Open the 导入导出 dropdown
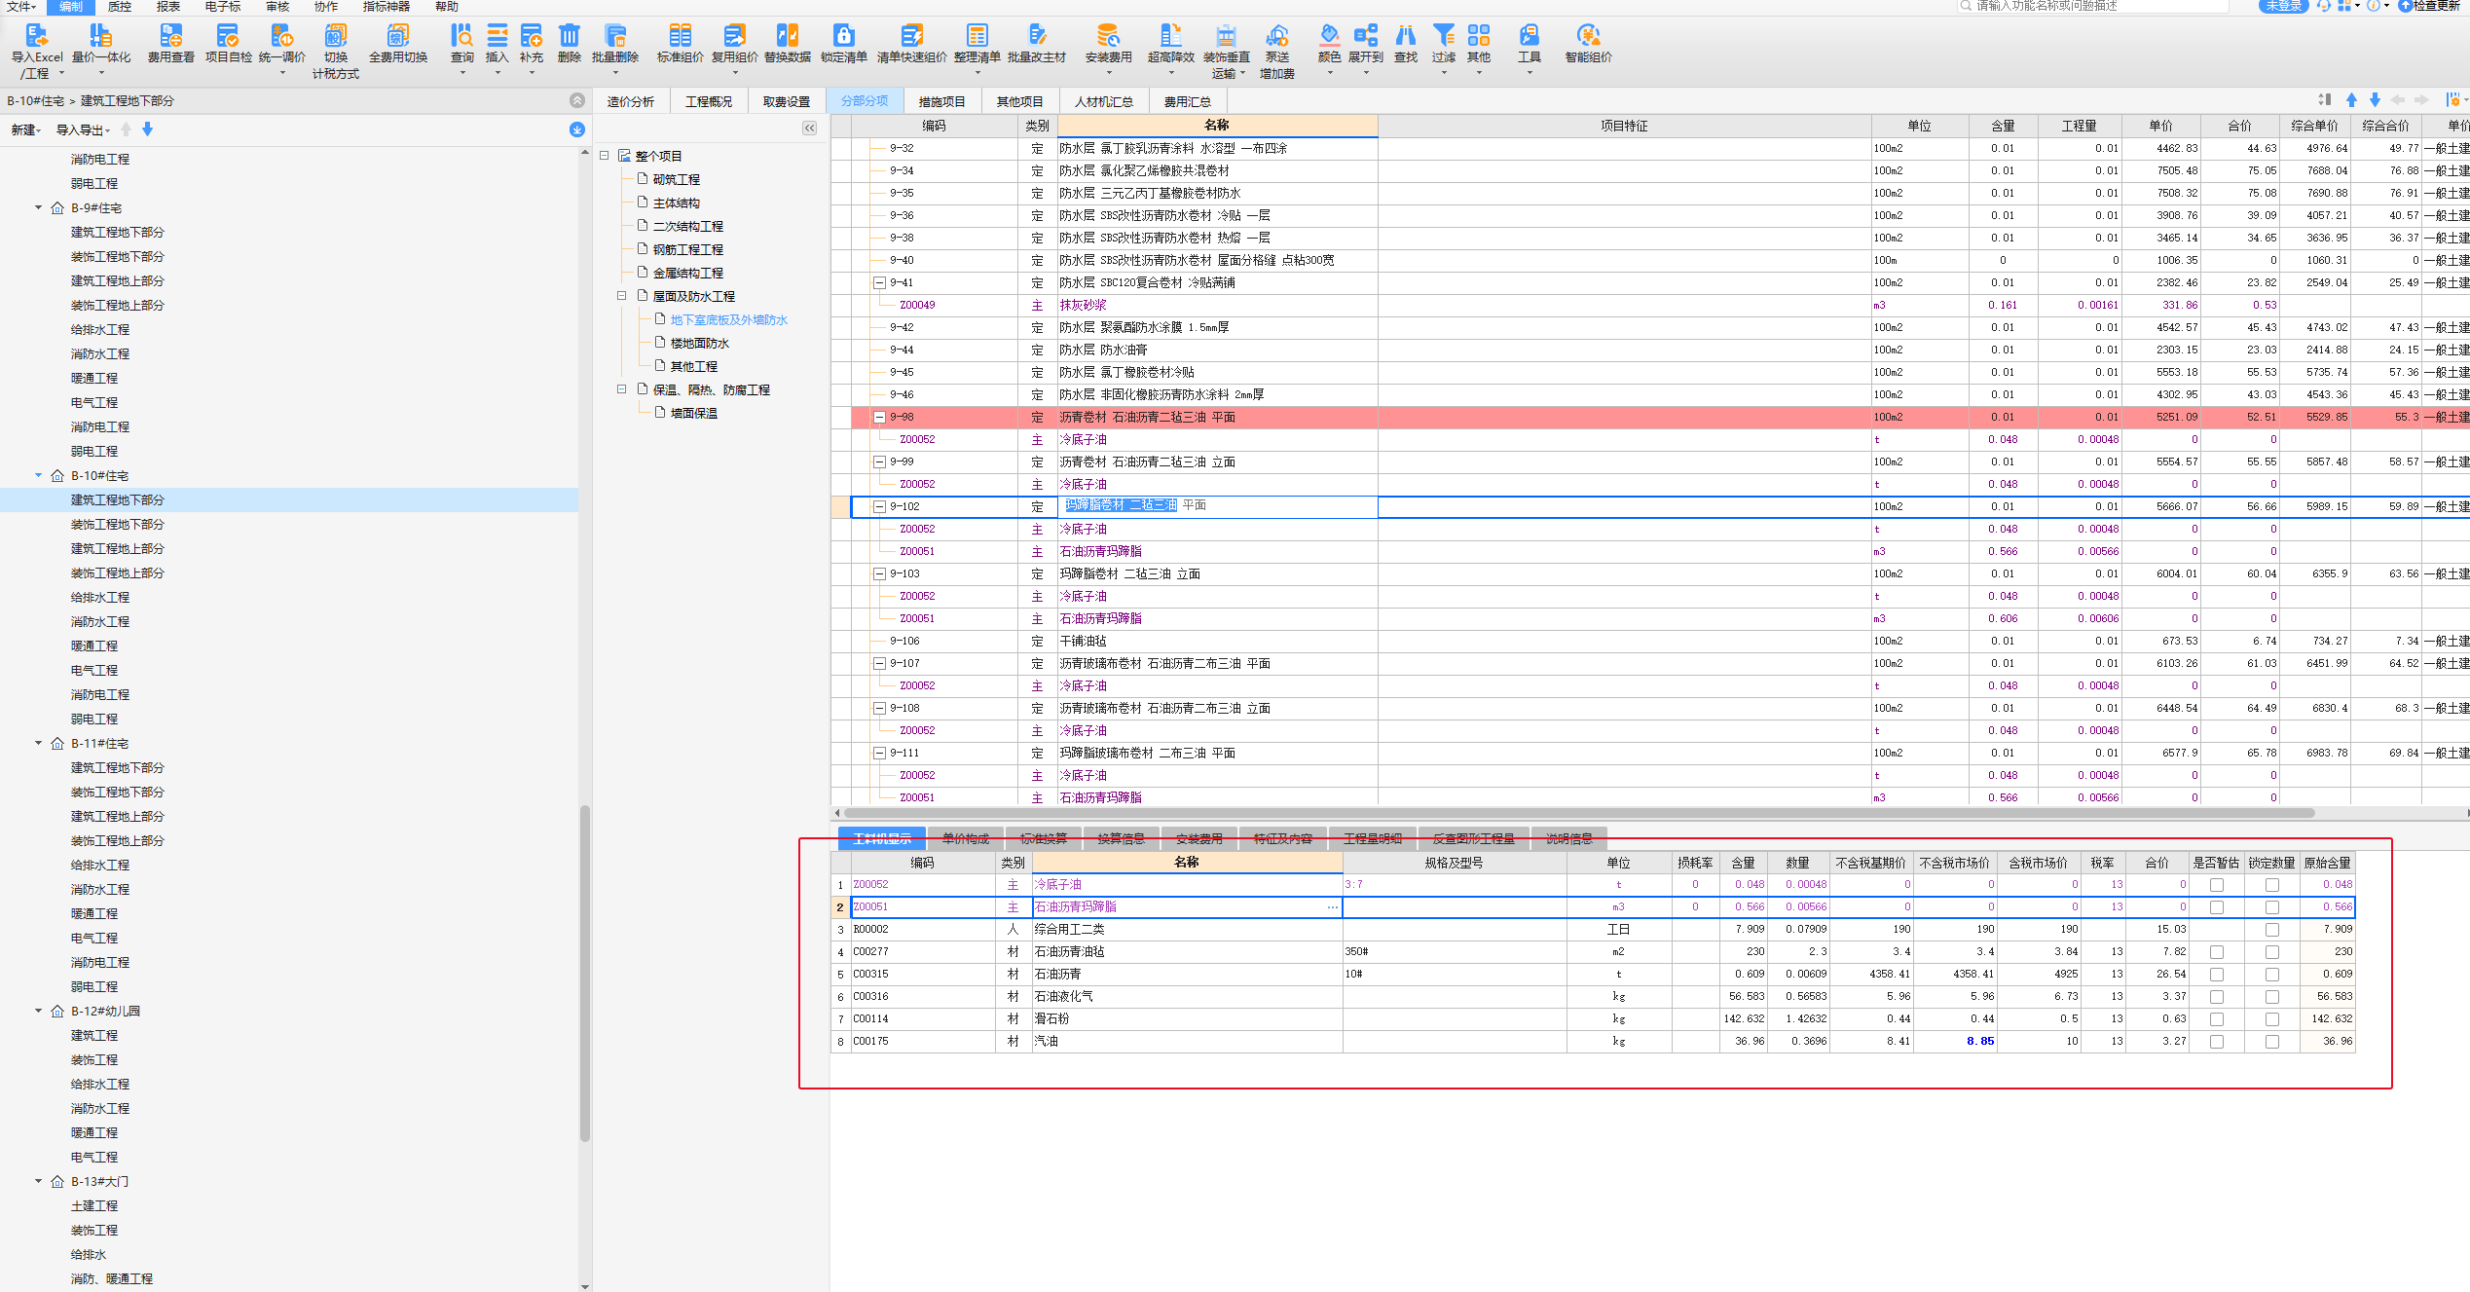Viewport: 2470px width, 1292px height. click(83, 130)
